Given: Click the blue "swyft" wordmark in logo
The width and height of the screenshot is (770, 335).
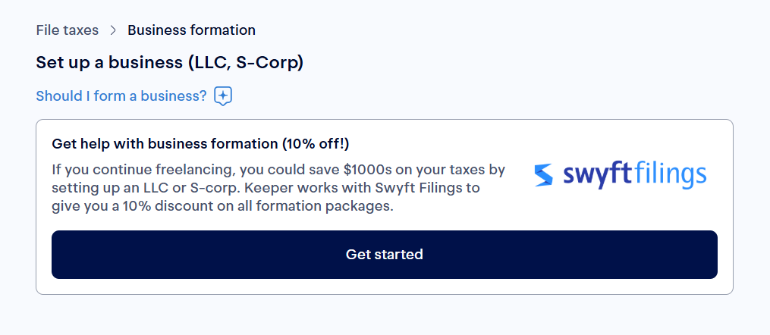Looking at the screenshot, I should (598, 175).
